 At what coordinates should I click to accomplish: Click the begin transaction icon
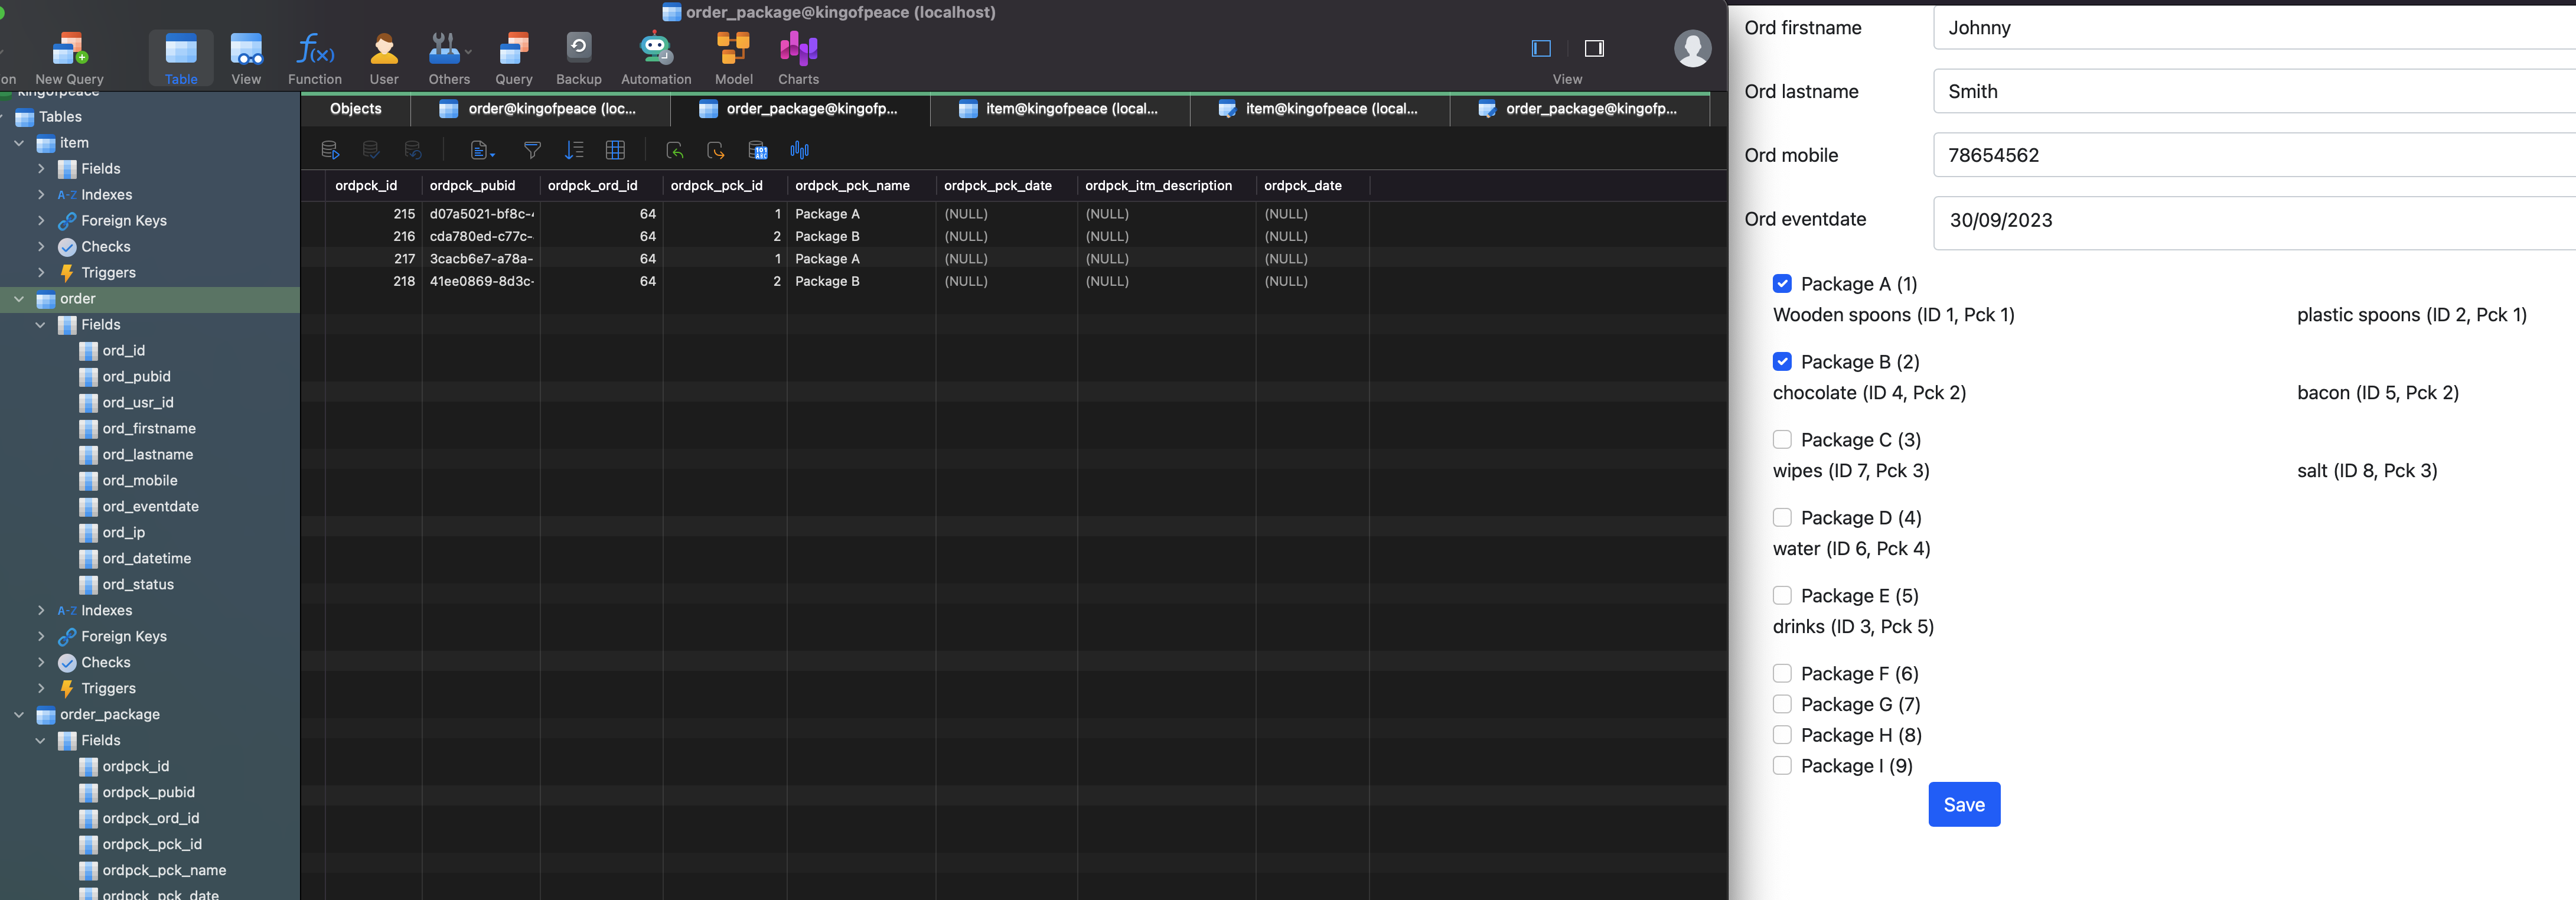(330, 150)
